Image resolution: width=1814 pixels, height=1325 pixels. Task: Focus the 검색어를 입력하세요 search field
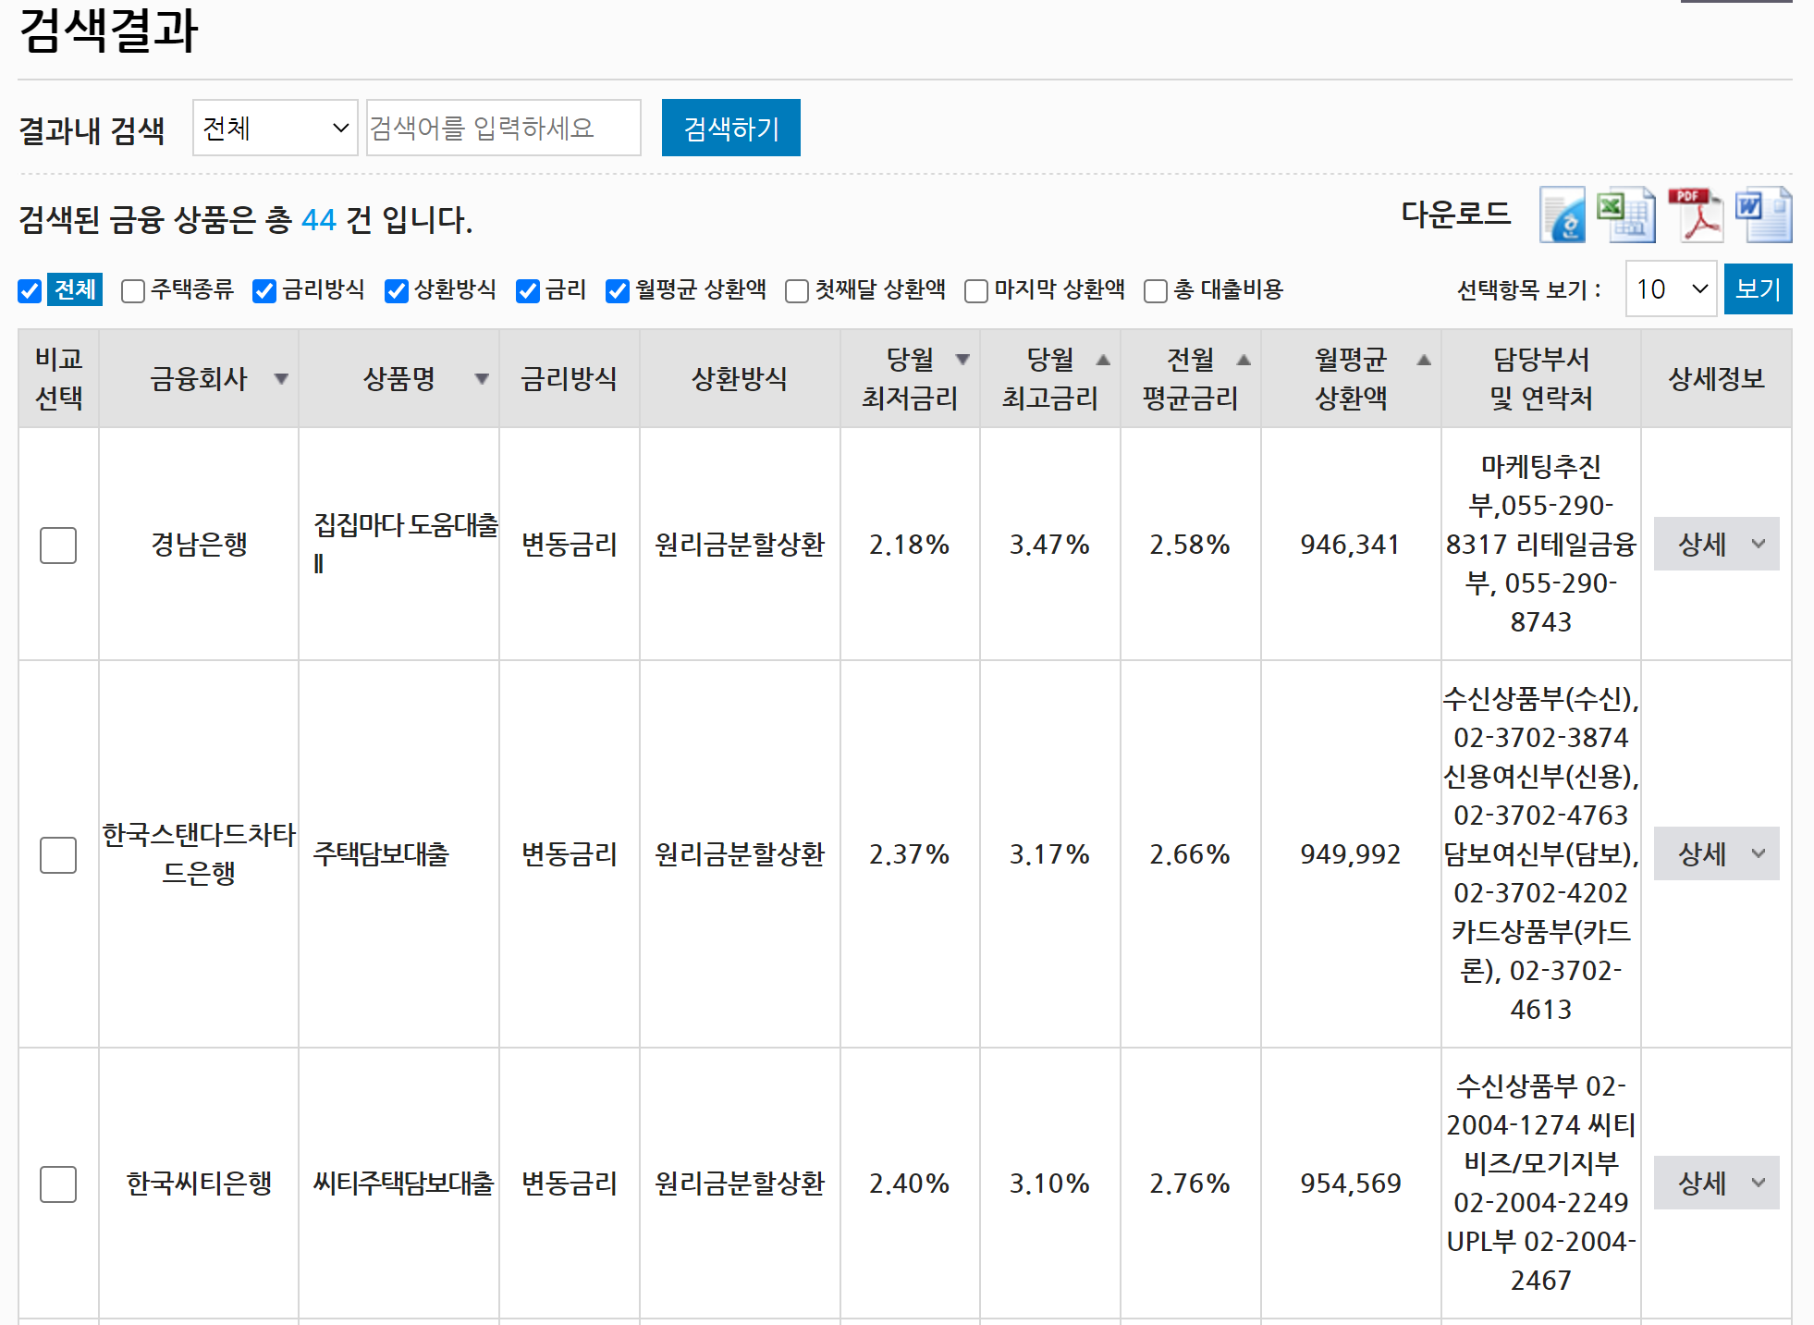[503, 128]
